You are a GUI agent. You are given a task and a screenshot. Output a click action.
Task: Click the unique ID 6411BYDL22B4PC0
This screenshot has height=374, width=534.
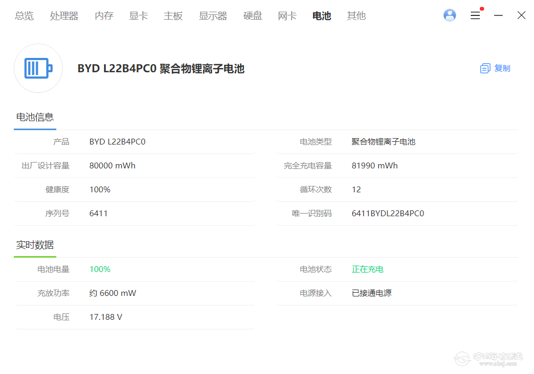[388, 213]
